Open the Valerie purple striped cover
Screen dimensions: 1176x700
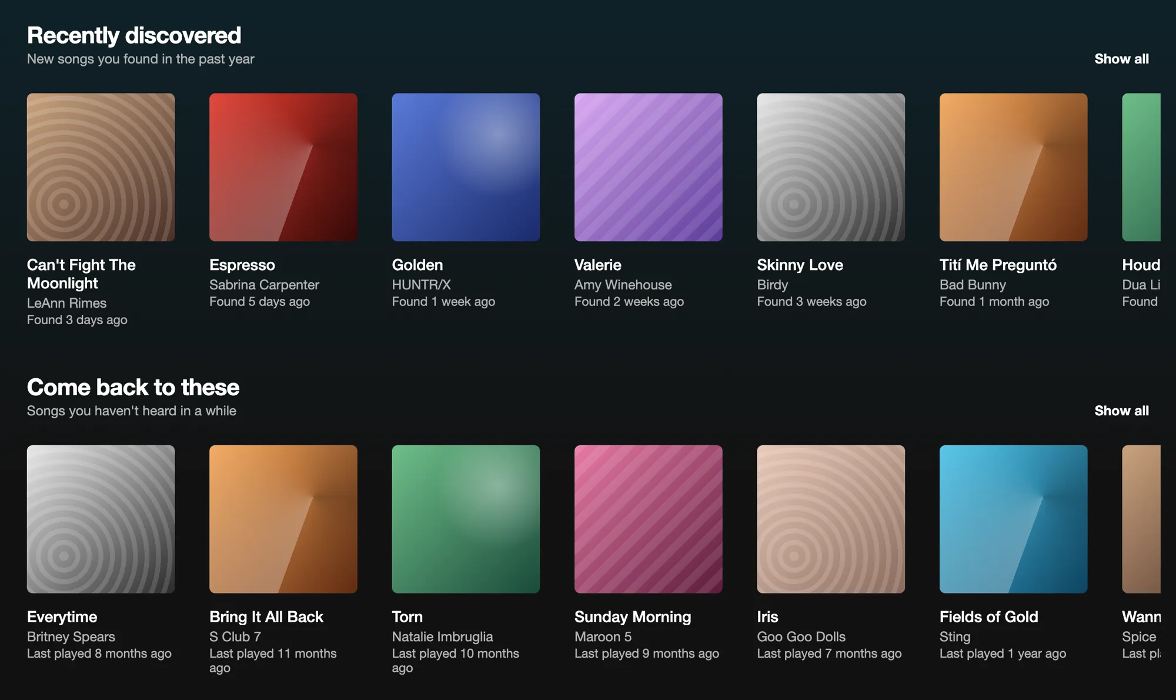click(x=648, y=167)
